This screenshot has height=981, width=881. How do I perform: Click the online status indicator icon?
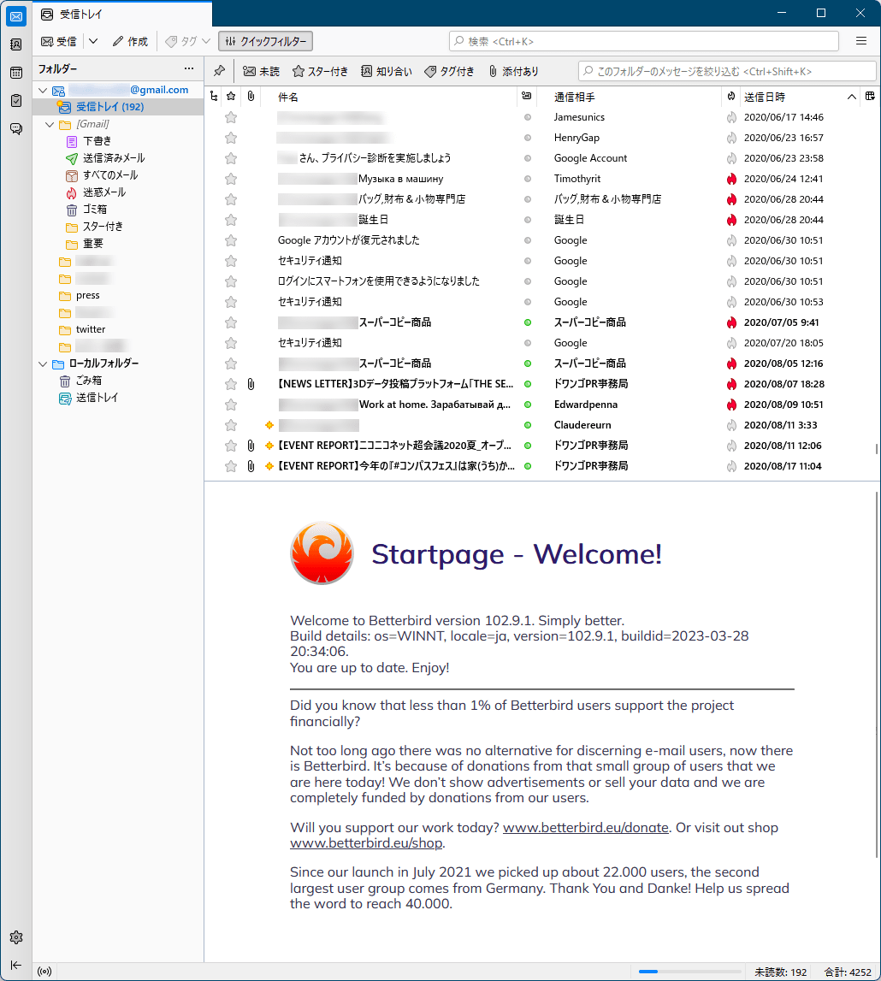pos(44,972)
